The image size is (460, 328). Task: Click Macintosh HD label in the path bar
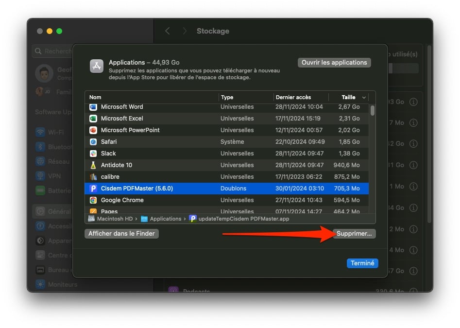tap(115, 219)
